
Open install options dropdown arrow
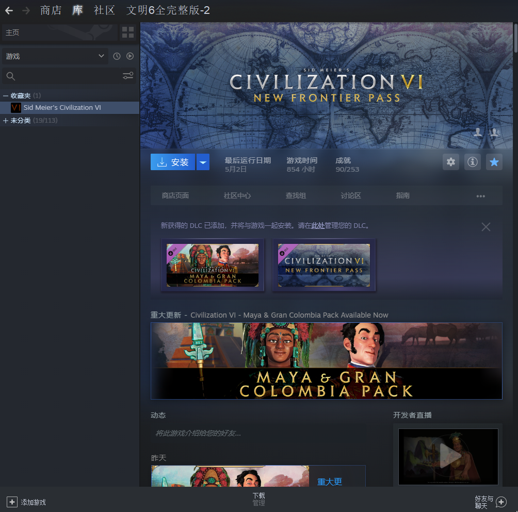203,162
